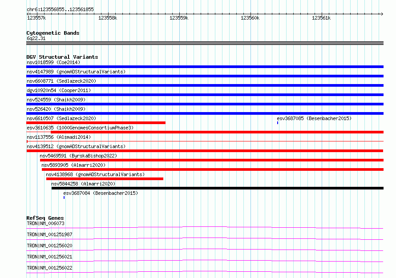The width and height of the screenshot is (396, 278).
Task: Click the small esv3687085 (Besenbacher2015) marker
Action: pyautogui.click(x=278, y=123)
